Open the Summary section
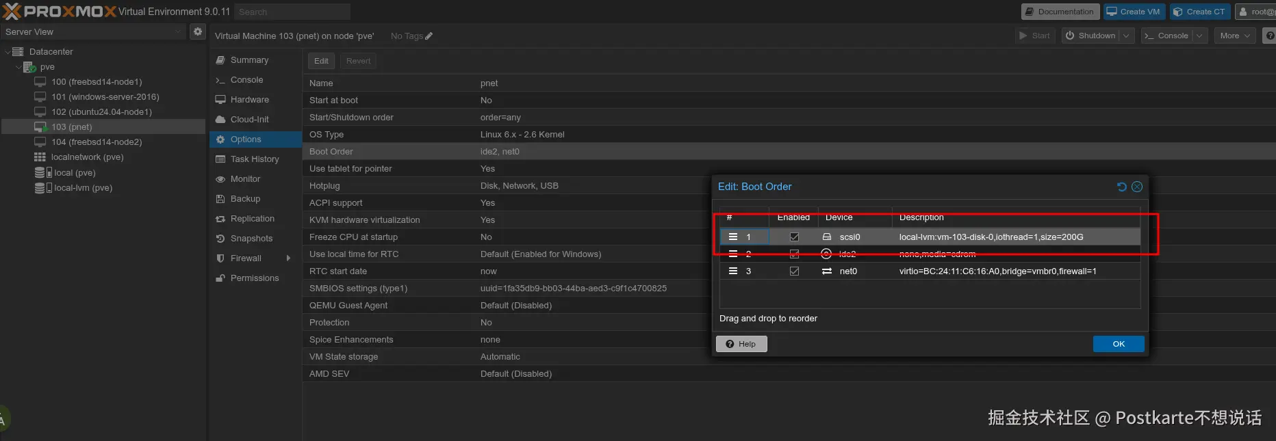The image size is (1276, 441). pos(255,60)
